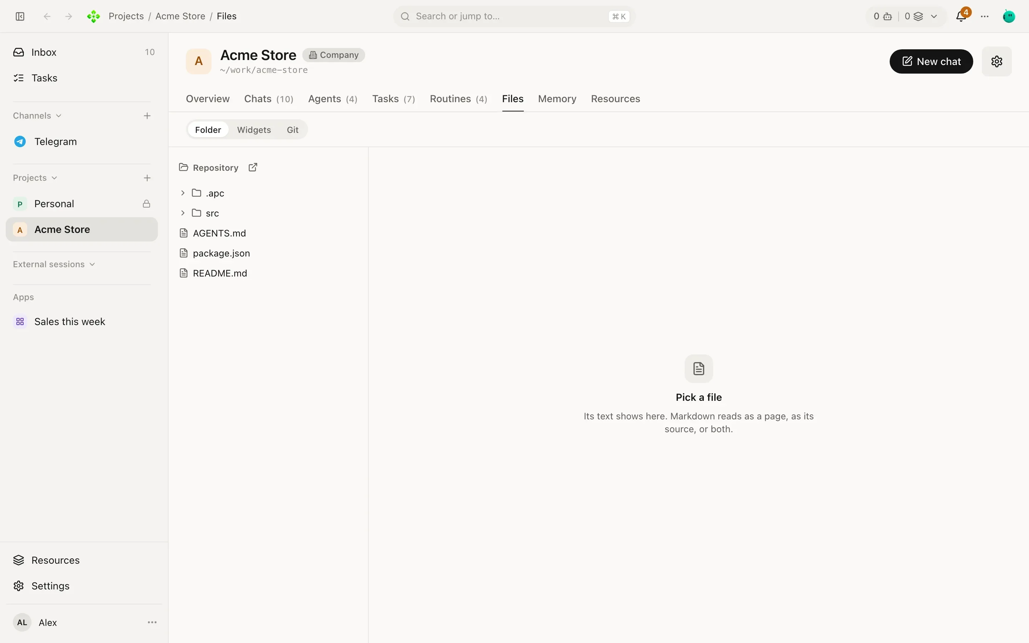Click the Repository folder icon
This screenshot has width=1029, height=643.
click(x=183, y=167)
